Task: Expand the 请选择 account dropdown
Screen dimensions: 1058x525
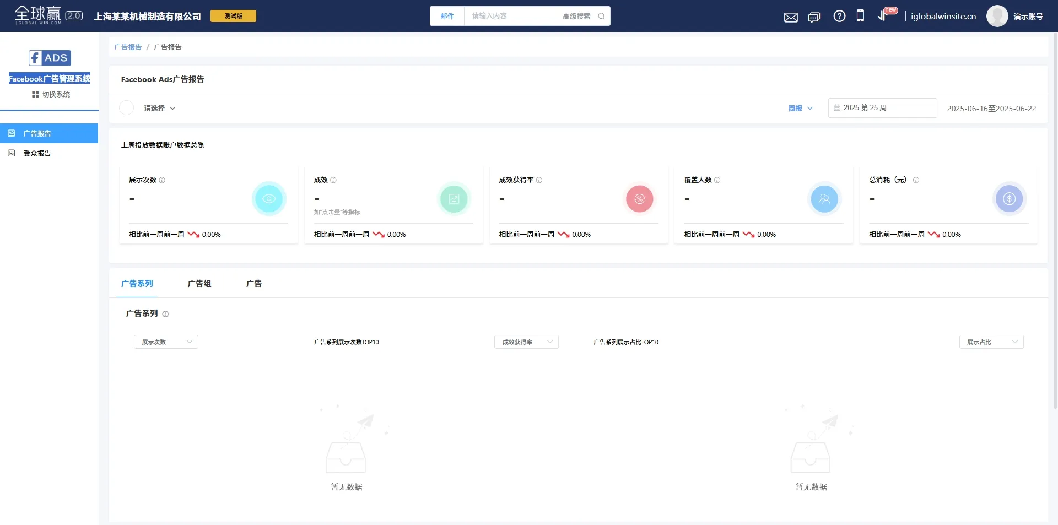Action: (x=159, y=108)
